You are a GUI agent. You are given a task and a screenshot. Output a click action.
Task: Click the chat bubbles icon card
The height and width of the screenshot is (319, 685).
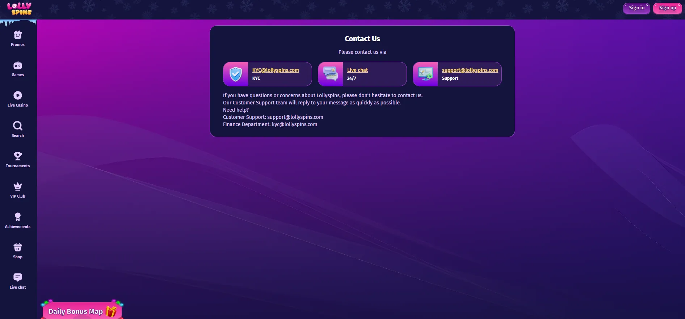point(331,74)
